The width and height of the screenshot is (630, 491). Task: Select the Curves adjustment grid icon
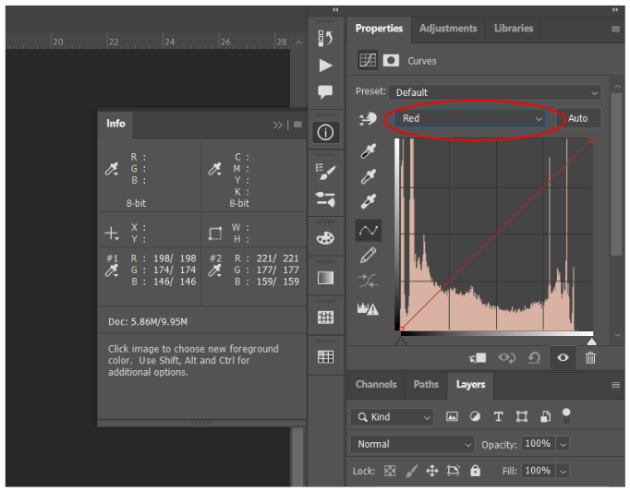pos(368,61)
